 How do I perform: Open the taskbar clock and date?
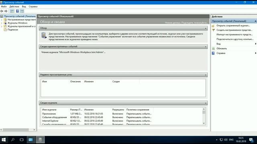coord(241,140)
